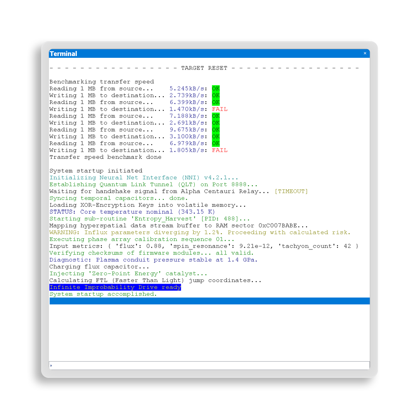Click the FAIL result next to 1.805kB/s

pos(220,150)
